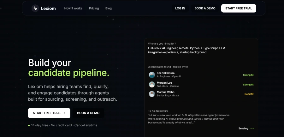284x137 pixels.
Task: Click the hero START FREE TRIAL → button
Action: click(x=49, y=113)
